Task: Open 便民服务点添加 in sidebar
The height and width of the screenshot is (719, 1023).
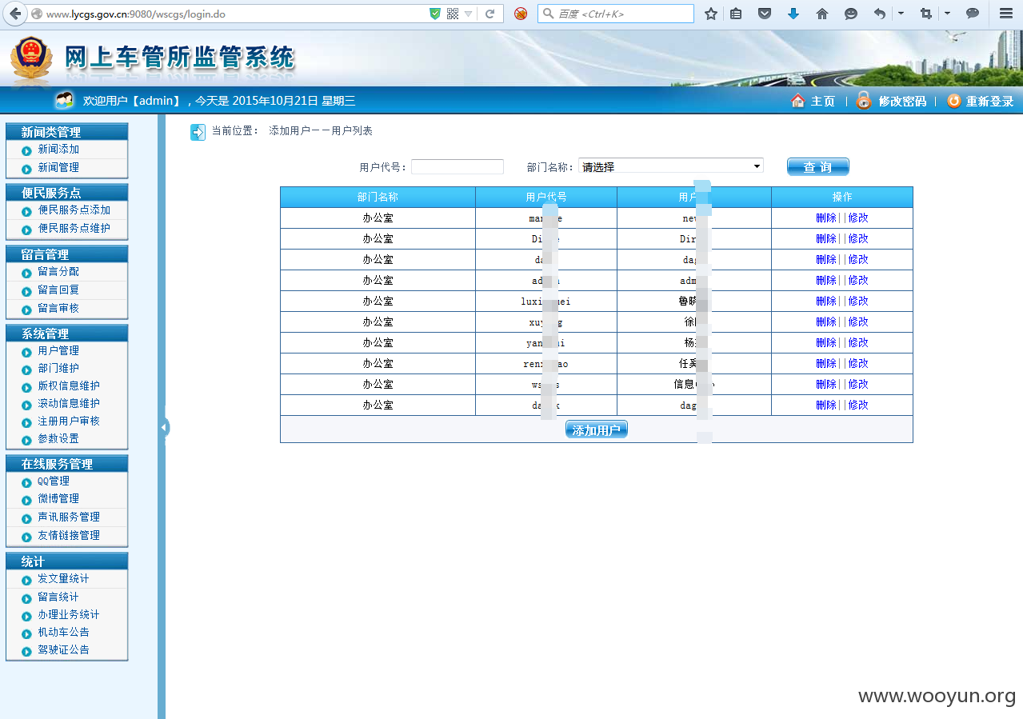Action: (x=74, y=210)
